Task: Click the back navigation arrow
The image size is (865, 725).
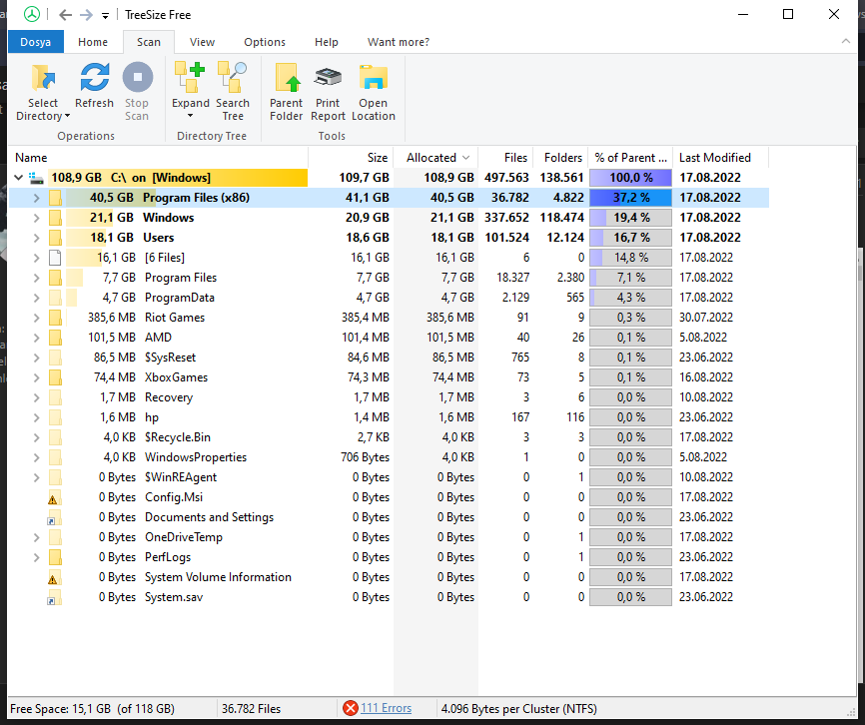Action: click(65, 15)
